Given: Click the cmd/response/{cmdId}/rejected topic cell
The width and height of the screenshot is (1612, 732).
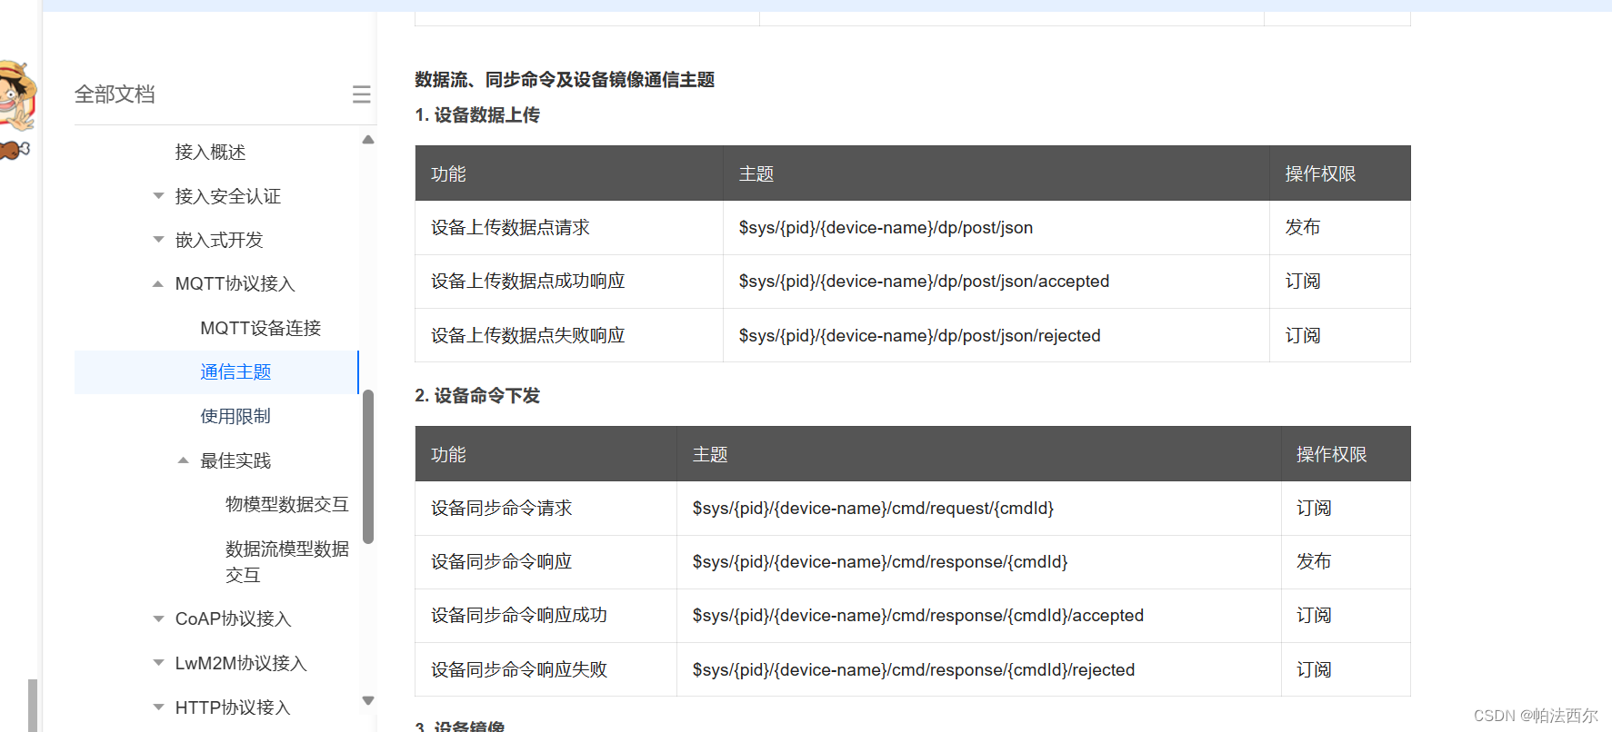Looking at the screenshot, I should click(979, 669).
